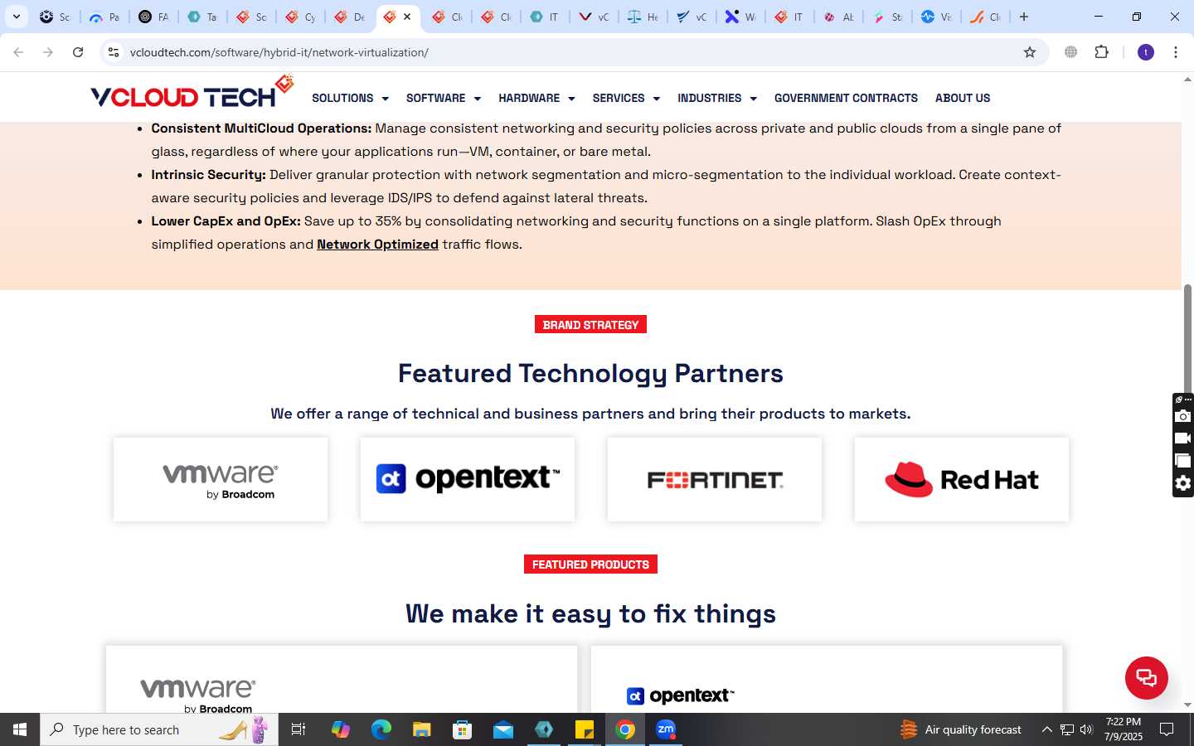Click the scrollbar down arrow
Viewport: 1194px width, 746px height.
[x=1187, y=705]
